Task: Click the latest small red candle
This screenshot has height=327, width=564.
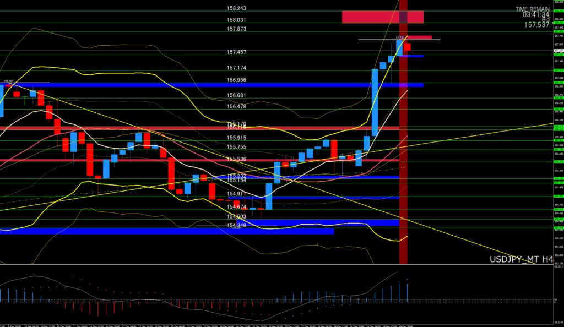Action: point(408,47)
